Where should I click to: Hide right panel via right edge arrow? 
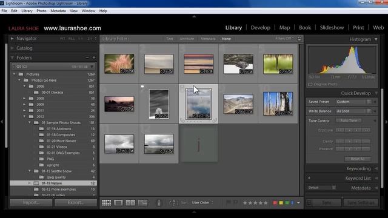point(386,122)
